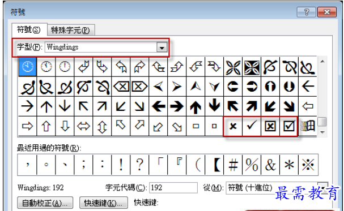Viewport: 344px width, 211px height.
Task: Switch to the 特殊字元(P) tab
Action: click(71, 30)
